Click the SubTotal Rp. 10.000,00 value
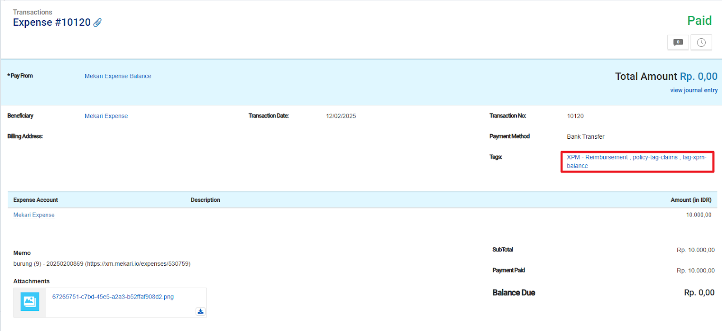 695,250
